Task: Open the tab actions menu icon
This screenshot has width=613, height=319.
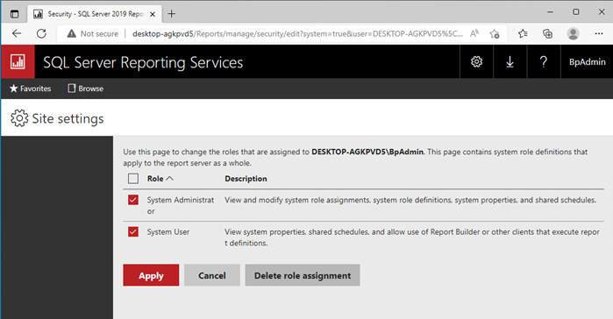Action: [14, 14]
